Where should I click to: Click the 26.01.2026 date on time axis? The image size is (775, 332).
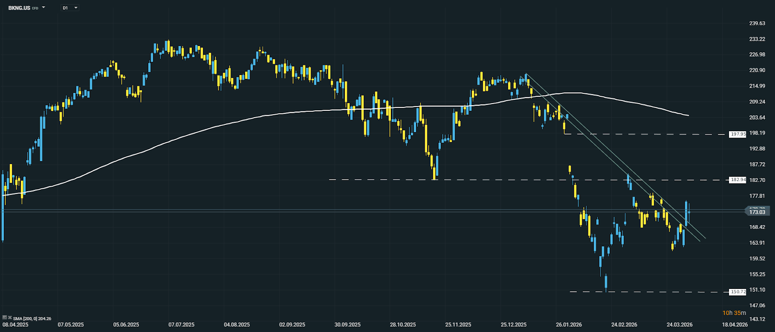pos(569,325)
